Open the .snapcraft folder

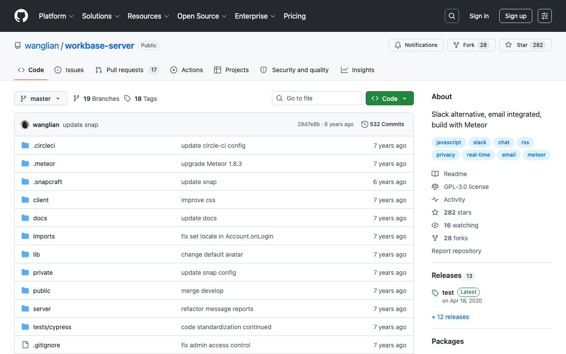(47, 182)
